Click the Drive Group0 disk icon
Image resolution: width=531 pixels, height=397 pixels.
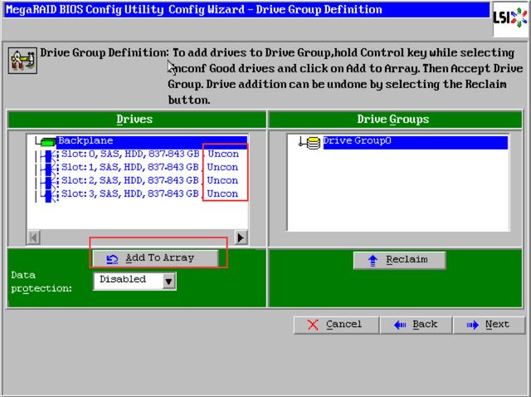click(x=314, y=143)
